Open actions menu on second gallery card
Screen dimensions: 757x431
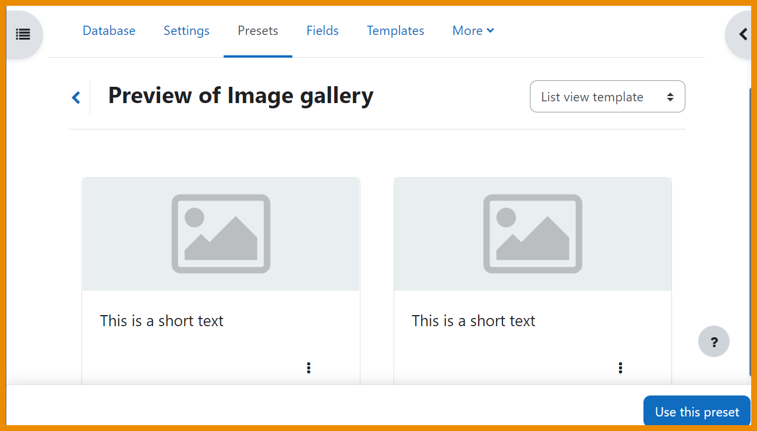click(x=620, y=368)
